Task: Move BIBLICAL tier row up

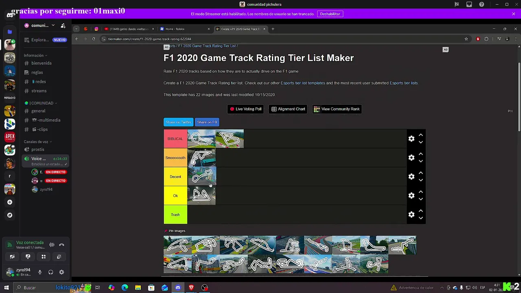Action: 421,135
